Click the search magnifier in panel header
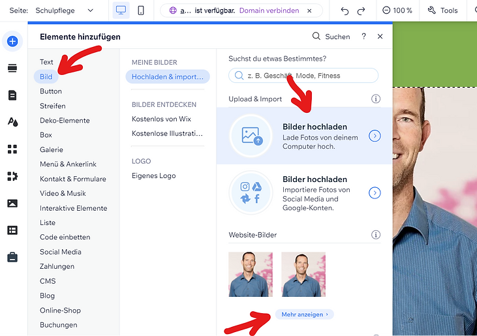Screen dimensions: 477x336 coord(316,37)
